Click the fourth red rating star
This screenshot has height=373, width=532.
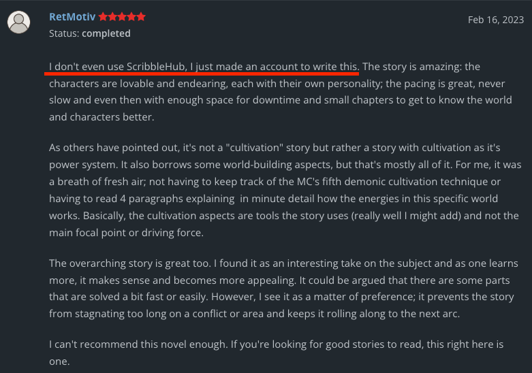point(131,17)
